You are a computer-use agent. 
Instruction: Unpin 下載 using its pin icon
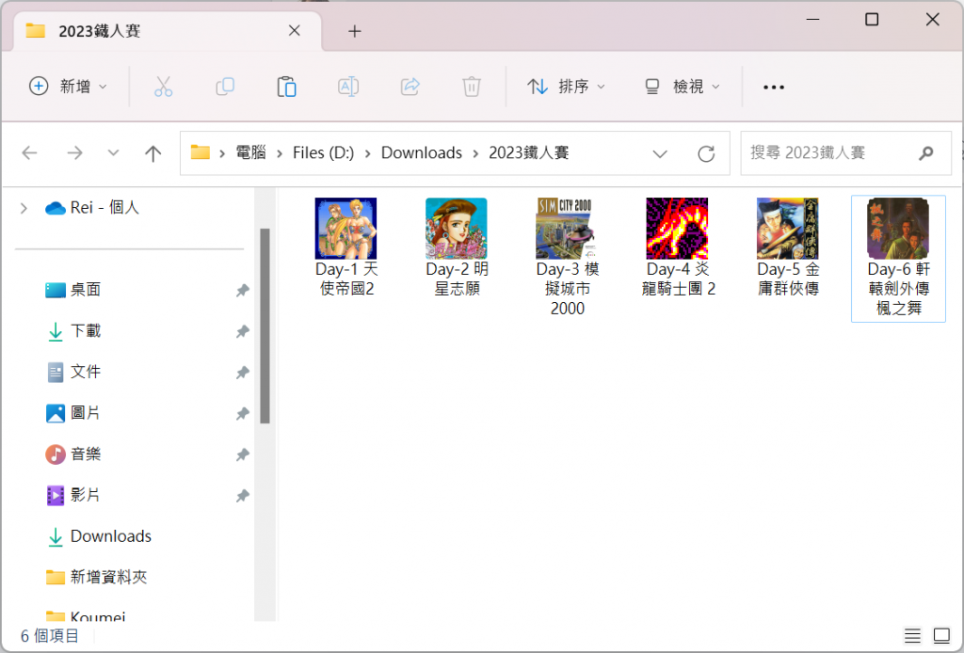pos(243,332)
